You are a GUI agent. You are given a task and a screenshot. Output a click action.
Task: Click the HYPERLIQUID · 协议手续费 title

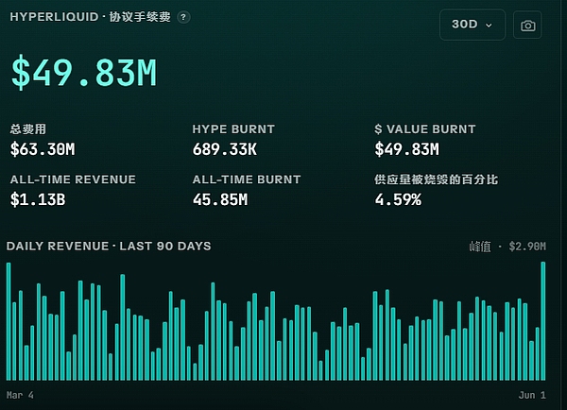[90, 17]
